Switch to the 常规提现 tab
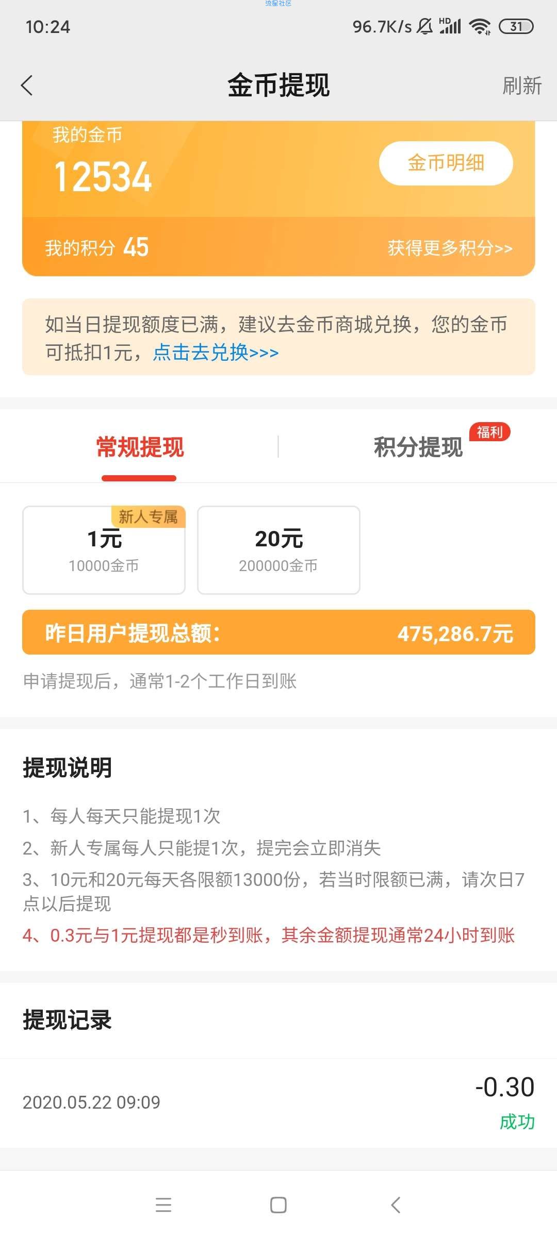The image size is (557, 1237). tap(140, 447)
